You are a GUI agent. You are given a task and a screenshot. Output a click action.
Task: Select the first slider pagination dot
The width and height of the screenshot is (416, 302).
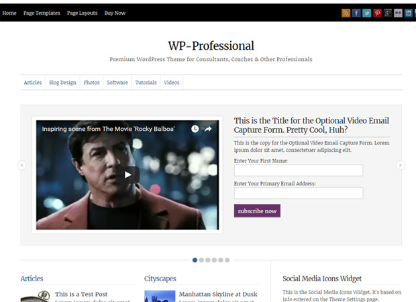click(195, 260)
